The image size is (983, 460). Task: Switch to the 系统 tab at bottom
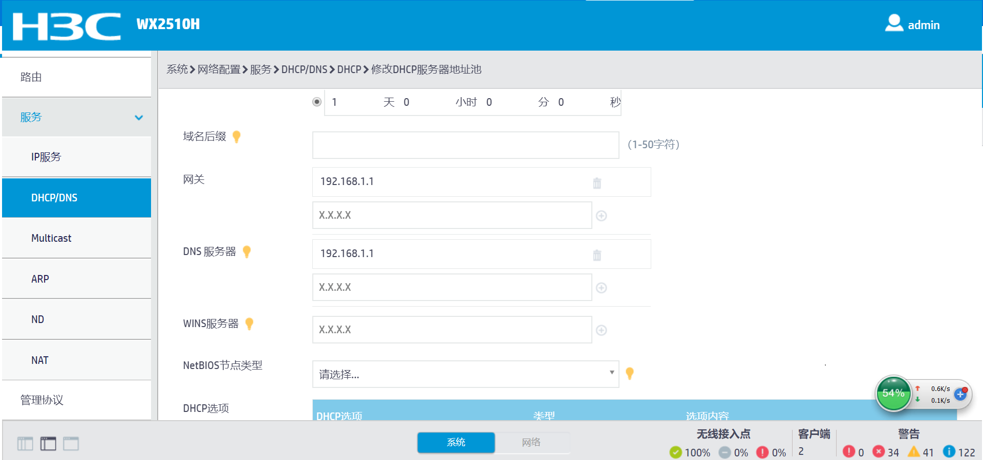pos(456,443)
